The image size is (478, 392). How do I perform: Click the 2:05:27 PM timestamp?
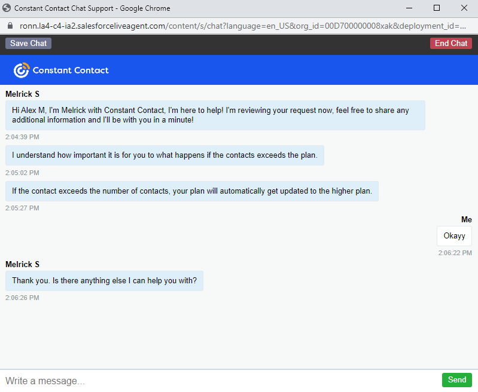click(x=22, y=208)
